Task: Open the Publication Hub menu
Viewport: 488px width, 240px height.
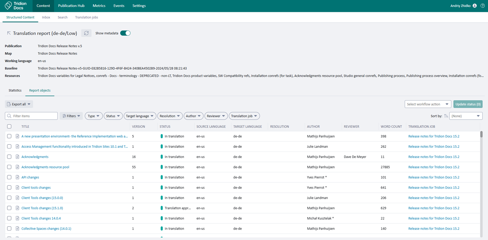Action: click(71, 6)
